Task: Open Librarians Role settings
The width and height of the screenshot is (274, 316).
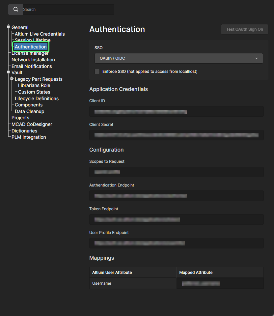Action: [34, 85]
